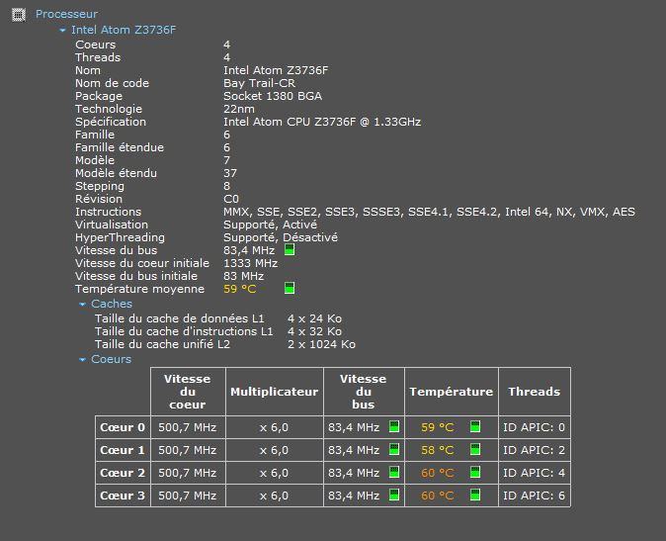Click the Intel Atom Z3736F link text
Image resolution: width=666 pixels, height=541 pixels.
[124, 30]
